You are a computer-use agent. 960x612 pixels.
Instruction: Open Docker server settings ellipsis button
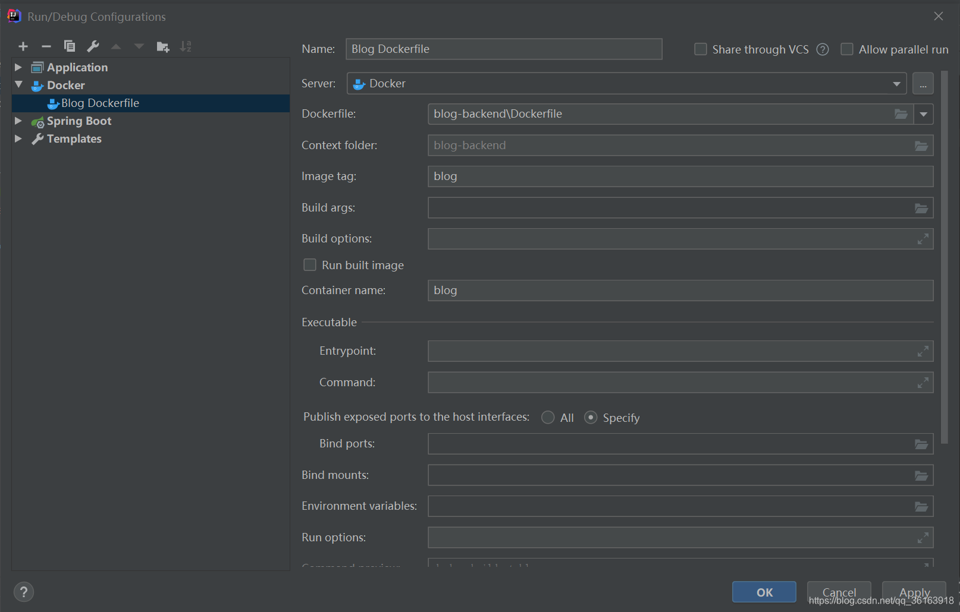923,84
